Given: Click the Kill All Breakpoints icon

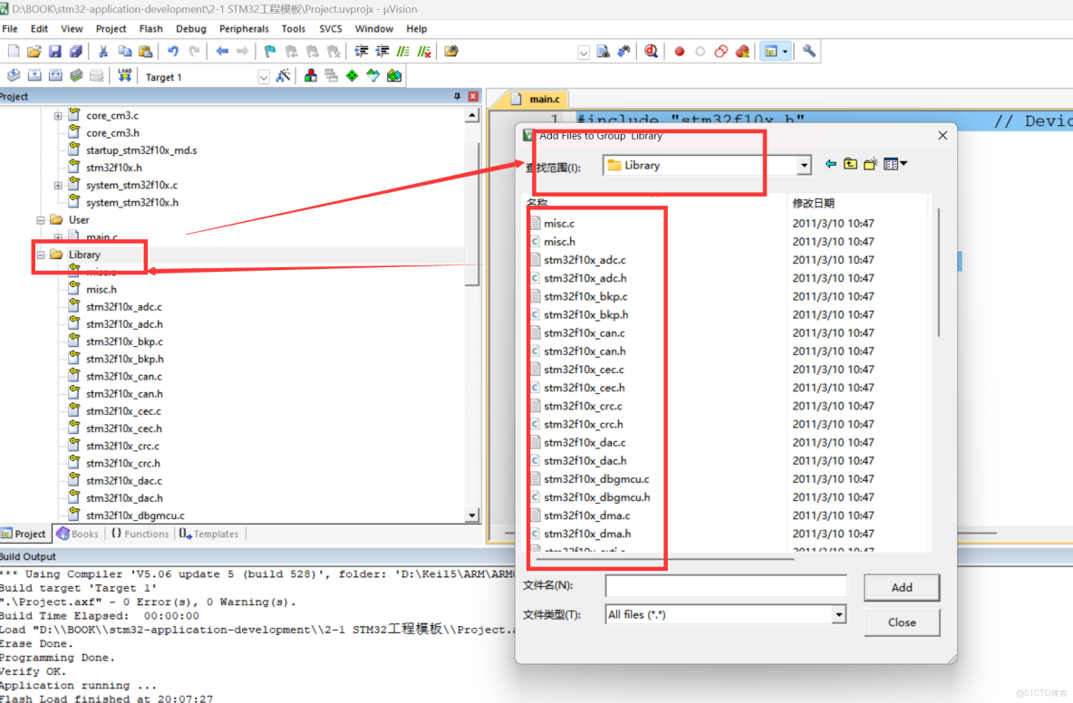Looking at the screenshot, I should [x=743, y=52].
